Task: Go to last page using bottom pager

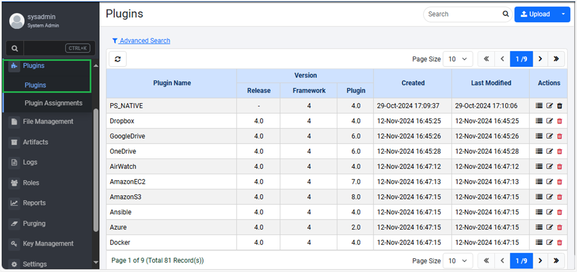Action: tap(556, 261)
